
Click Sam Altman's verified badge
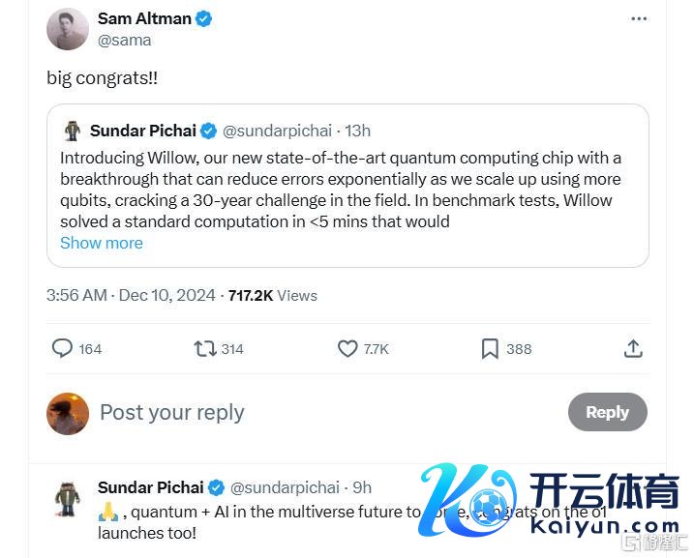tap(204, 18)
